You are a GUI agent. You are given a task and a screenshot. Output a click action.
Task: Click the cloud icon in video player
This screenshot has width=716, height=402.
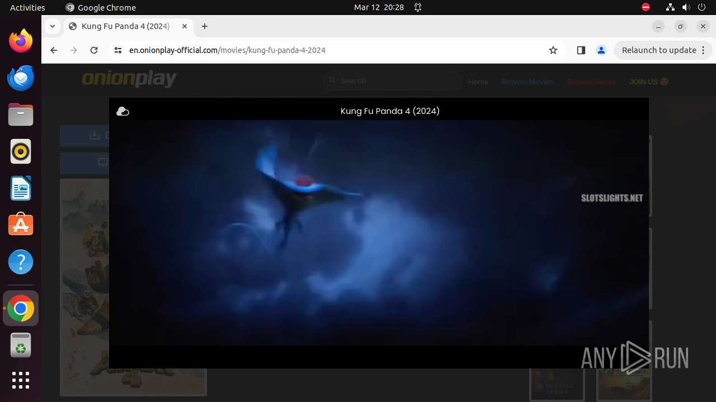(x=123, y=112)
